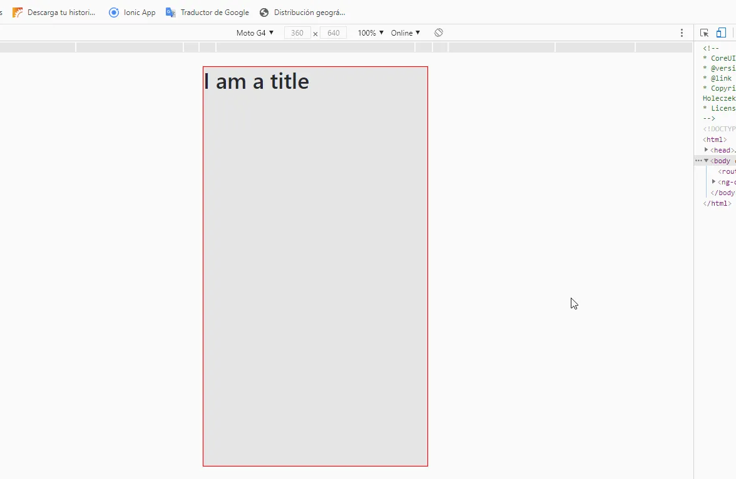
Task: Click the * Copyri comment line
Action: click(x=719, y=88)
